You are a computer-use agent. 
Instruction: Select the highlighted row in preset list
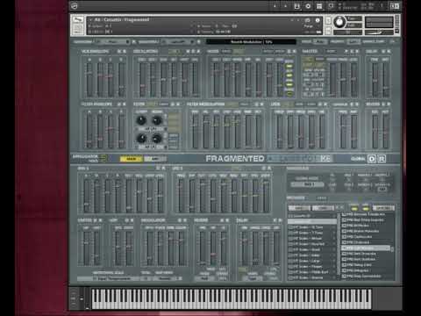tap(366, 248)
